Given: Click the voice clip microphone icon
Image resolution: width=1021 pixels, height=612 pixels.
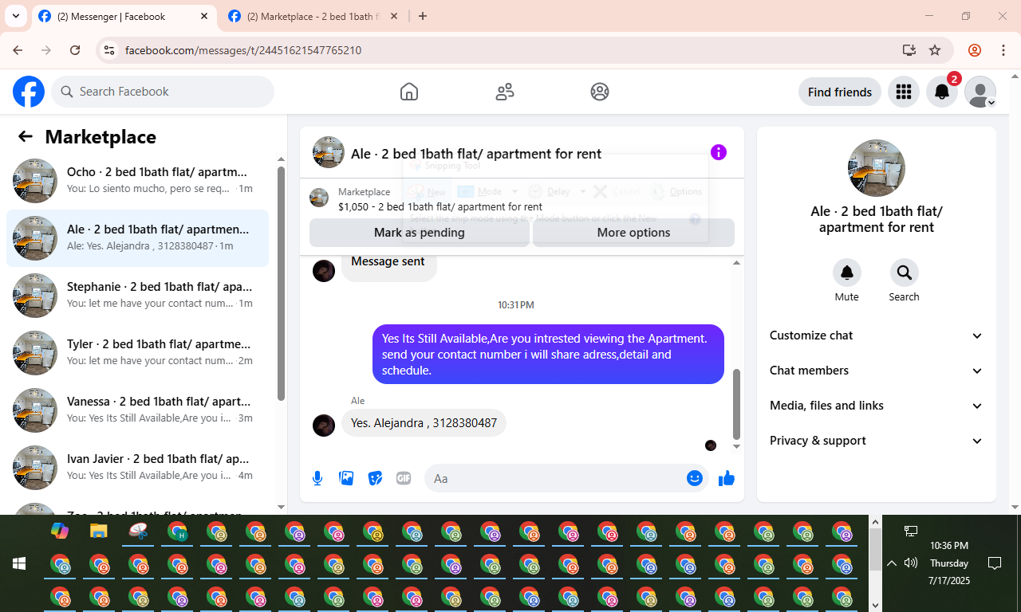Looking at the screenshot, I should click(317, 478).
